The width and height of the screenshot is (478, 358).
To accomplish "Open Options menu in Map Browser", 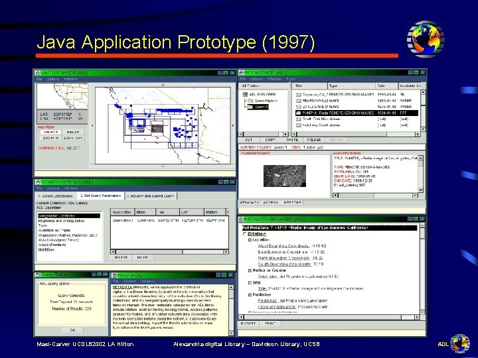I will [53, 79].
